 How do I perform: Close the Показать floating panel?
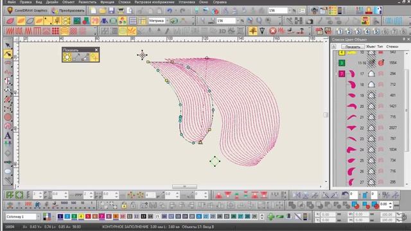pyautogui.click(x=96, y=50)
